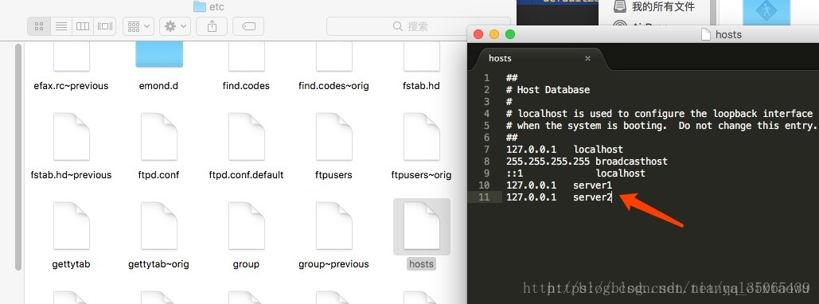This screenshot has width=819, height=304.
Task: Click line number 11 in editor gutter
Action: coord(484,197)
